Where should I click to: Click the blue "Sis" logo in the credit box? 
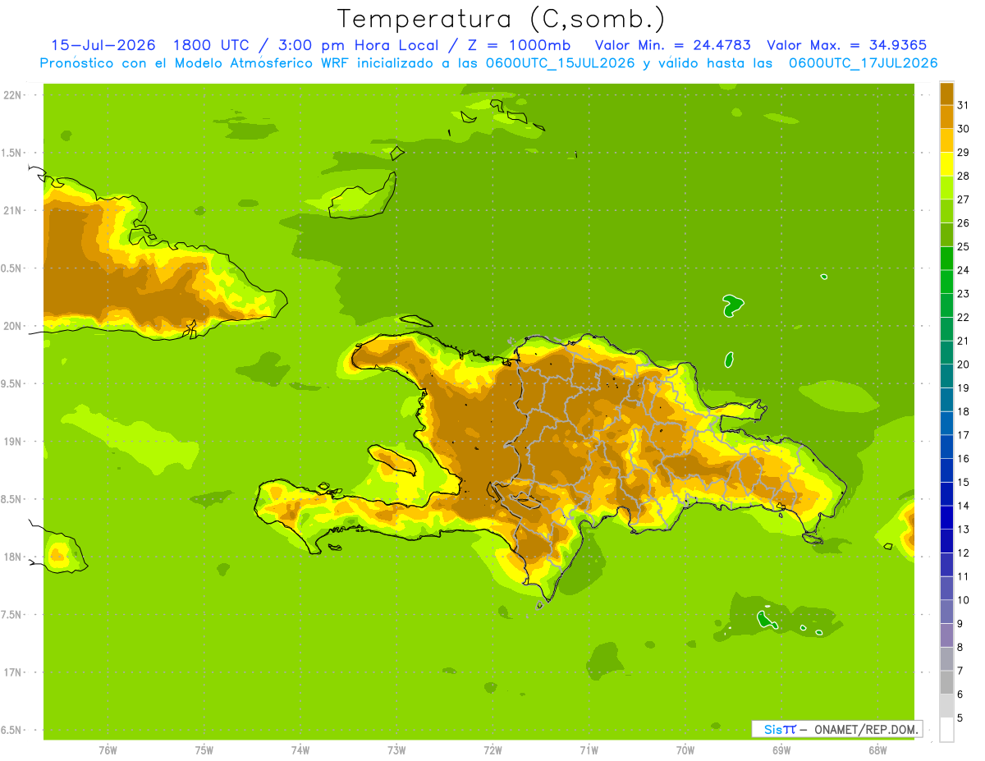[773, 729]
